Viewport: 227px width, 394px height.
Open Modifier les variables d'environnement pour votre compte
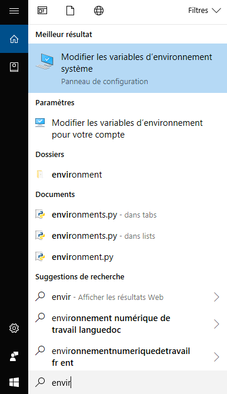(128, 129)
